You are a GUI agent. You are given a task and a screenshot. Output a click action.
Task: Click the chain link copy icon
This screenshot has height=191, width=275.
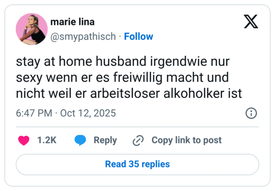(x=138, y=140)
